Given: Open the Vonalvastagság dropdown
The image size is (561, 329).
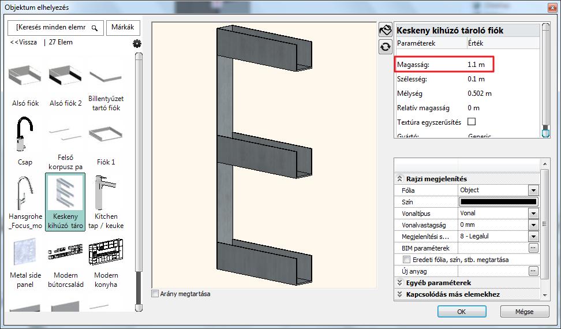Looking at the screenshot, I should (533, 225).
